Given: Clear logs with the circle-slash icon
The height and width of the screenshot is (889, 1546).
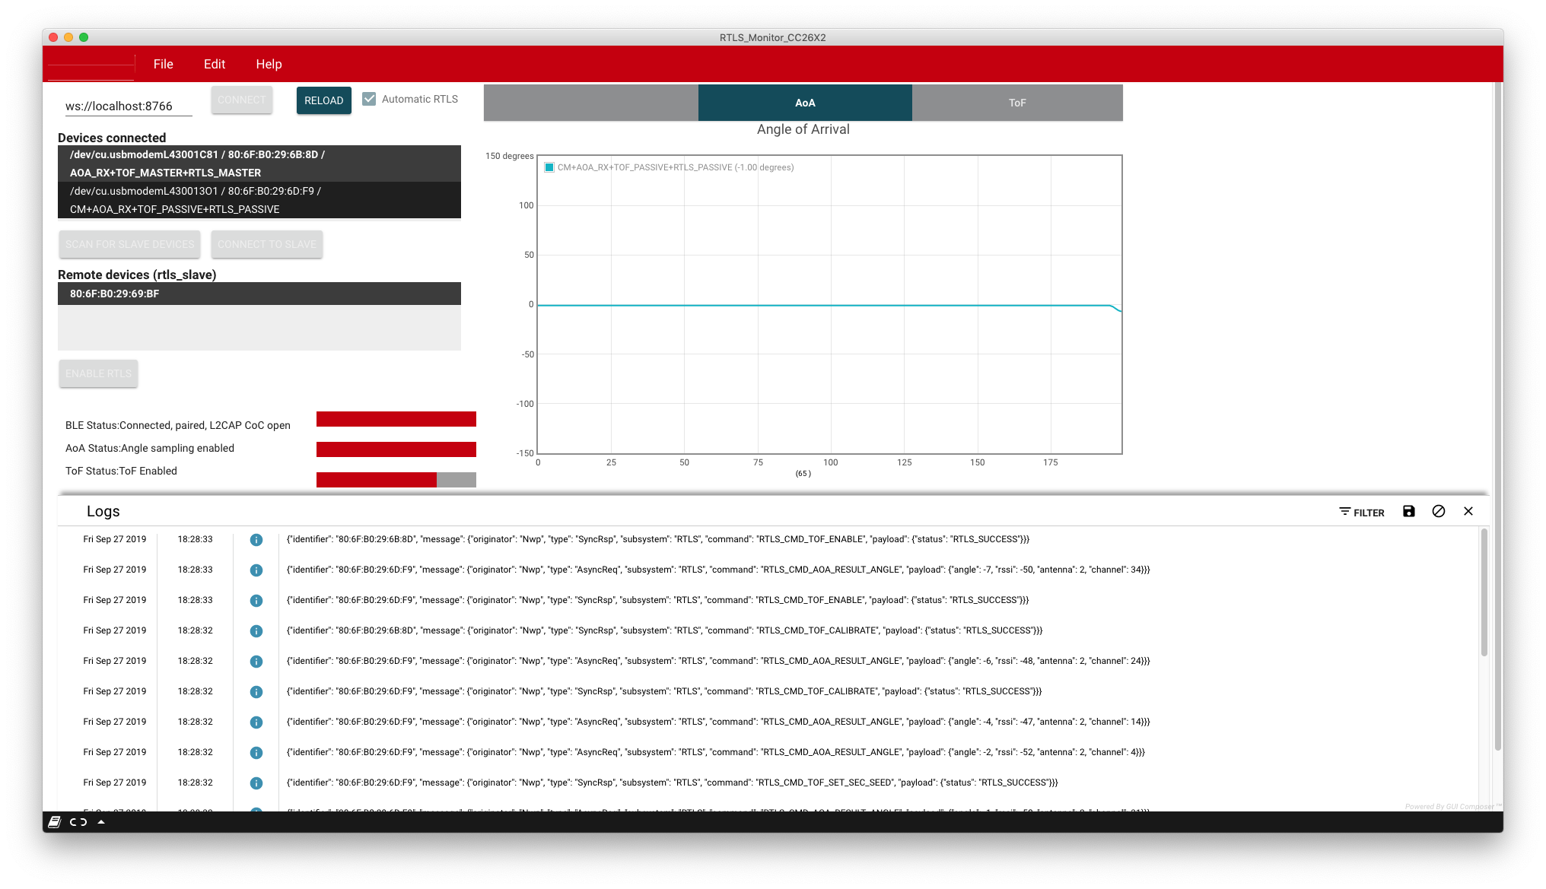Looking at the screenshot, I should [1439, 512].
